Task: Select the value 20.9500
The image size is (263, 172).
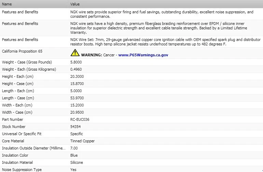Action: (77, 112)
